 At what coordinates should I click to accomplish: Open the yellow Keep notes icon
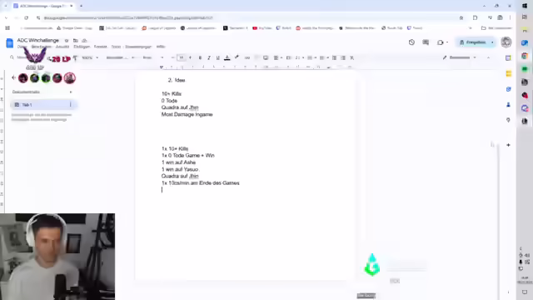[509, 73]
